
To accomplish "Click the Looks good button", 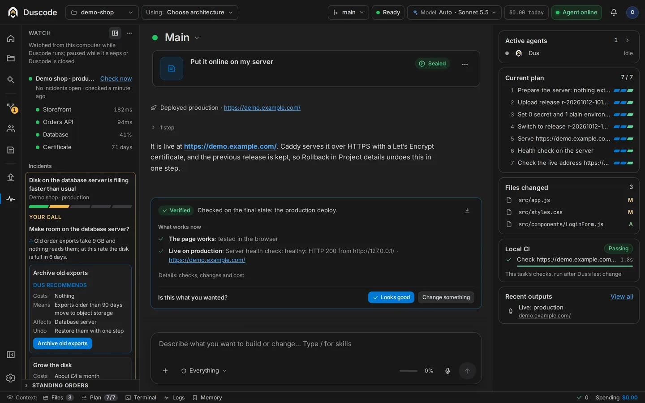I will coord(391,297).
